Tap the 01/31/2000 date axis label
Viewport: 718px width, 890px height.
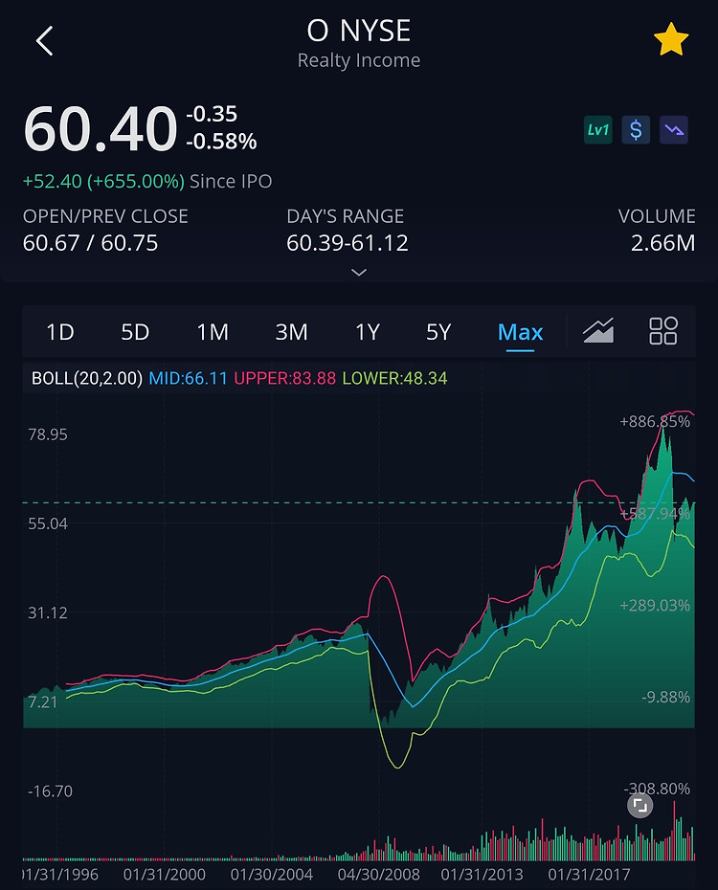165,874
